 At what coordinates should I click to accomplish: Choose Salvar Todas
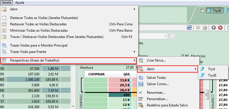[168, 78]
